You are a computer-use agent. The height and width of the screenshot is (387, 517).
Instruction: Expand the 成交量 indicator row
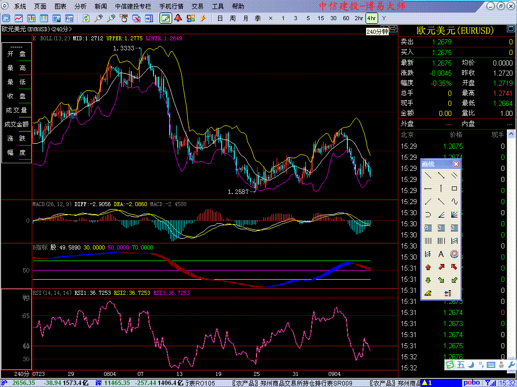click(17, 110)
